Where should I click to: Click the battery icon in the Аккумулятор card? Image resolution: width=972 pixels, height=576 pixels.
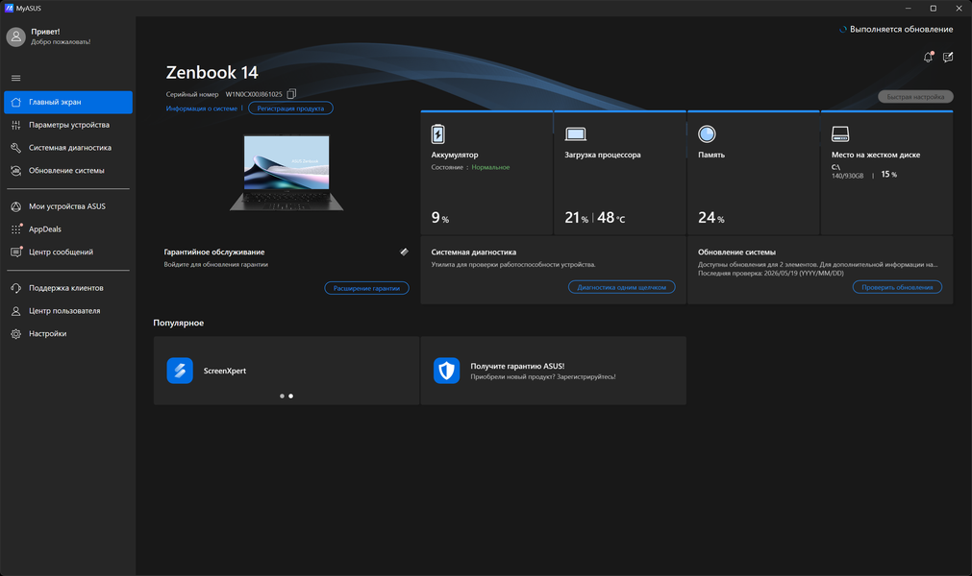(437, 133)
